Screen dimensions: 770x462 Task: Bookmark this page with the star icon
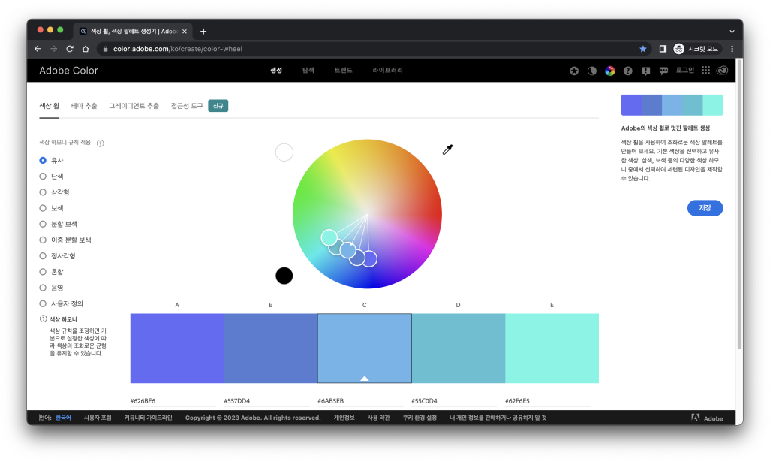click(643, 49)
